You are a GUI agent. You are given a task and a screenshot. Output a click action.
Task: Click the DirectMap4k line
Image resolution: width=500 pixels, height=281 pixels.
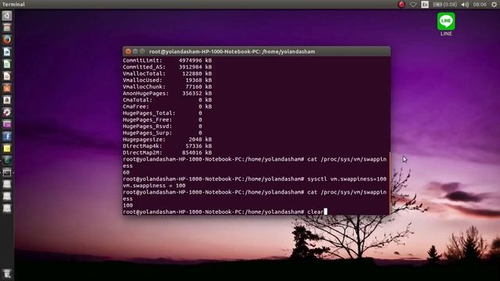point(167,146)
